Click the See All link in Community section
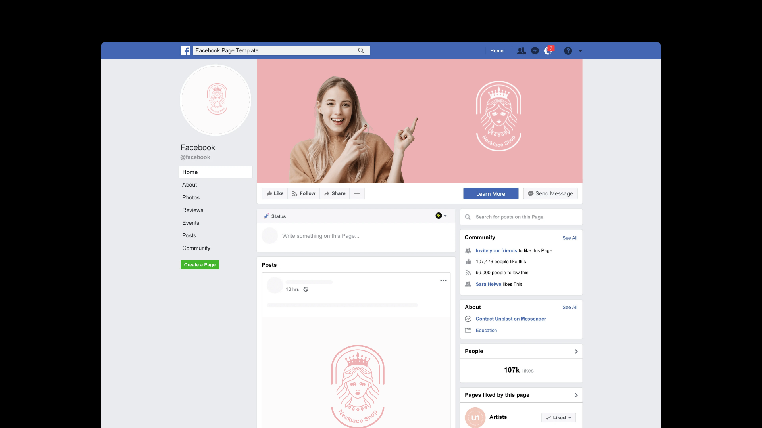 click(x=570, y=238)
